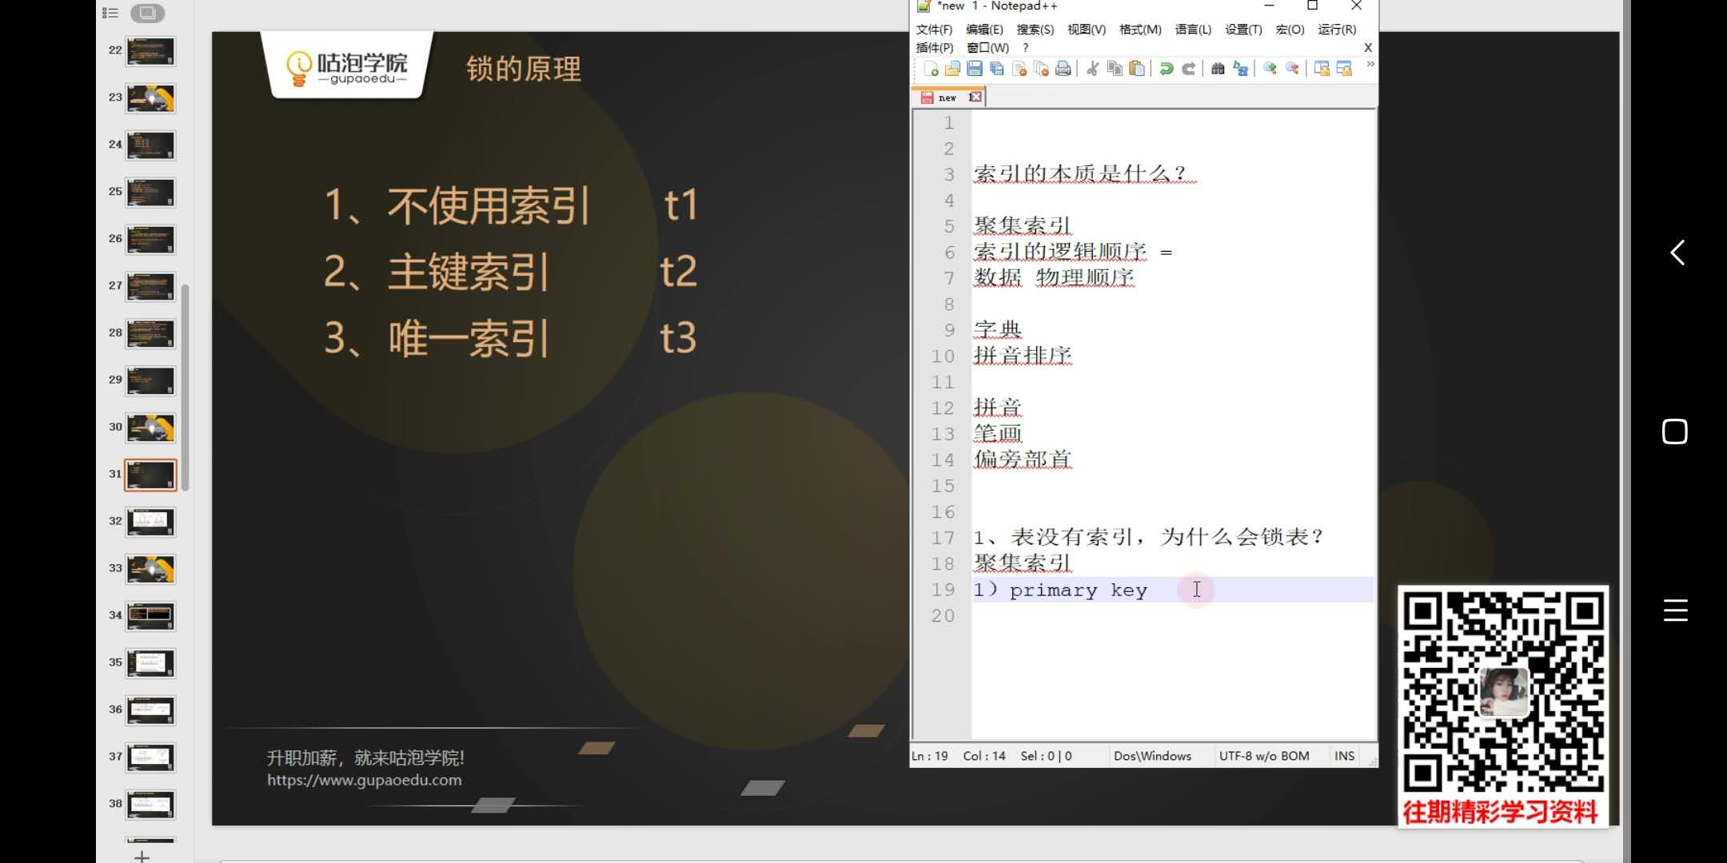Click the Zoom In magnifier icon

1270,69
